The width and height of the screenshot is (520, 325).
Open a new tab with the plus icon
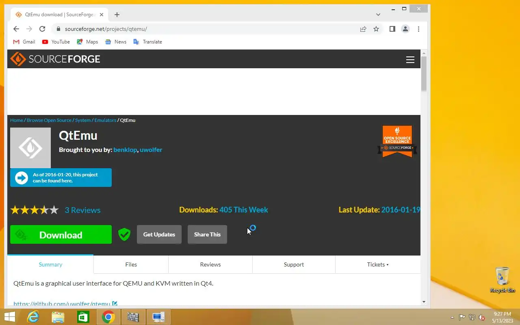tap(117, 15)
